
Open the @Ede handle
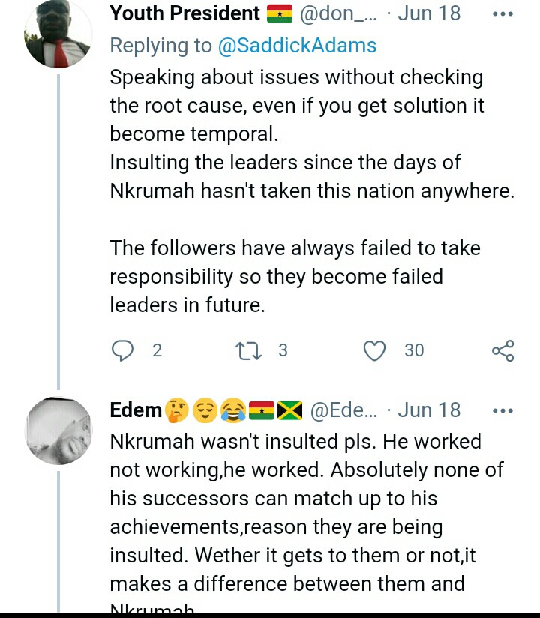pos(344,410)
